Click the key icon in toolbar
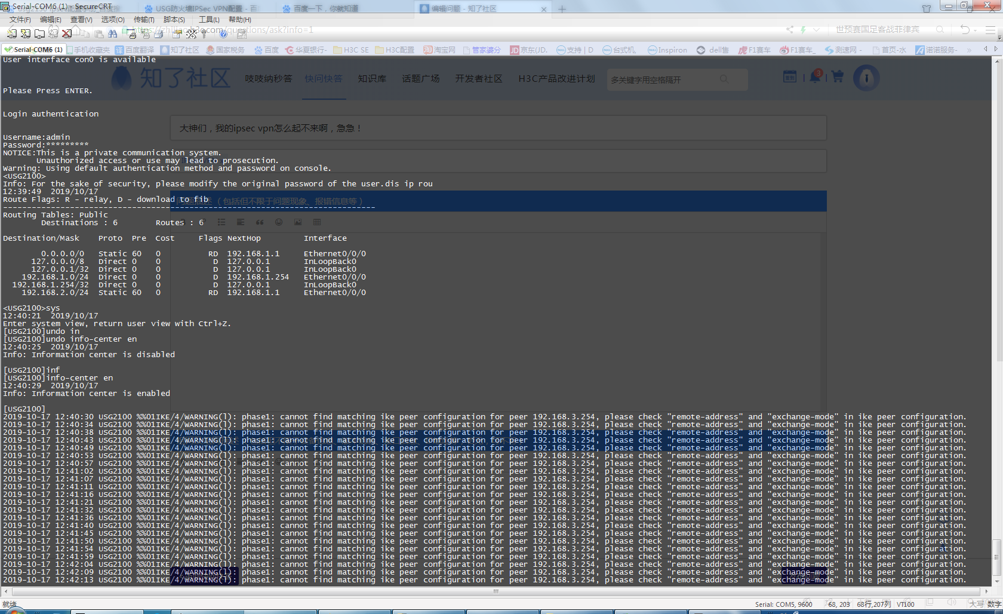The image size is (1003, 614). tap(204, 34)
